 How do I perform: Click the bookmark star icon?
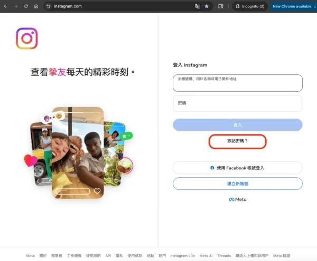207,6
